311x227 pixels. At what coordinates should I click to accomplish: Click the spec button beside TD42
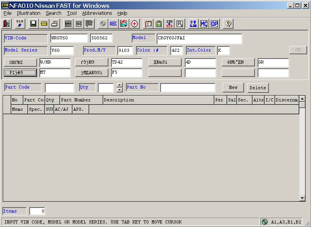92,62
